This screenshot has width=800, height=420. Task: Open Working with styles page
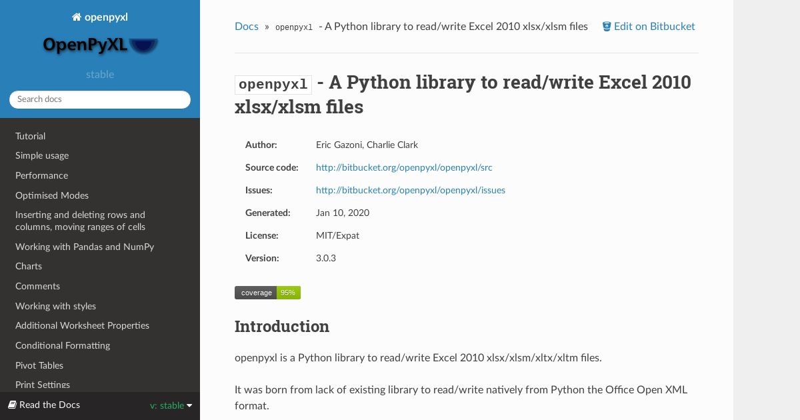click(55, 306)
